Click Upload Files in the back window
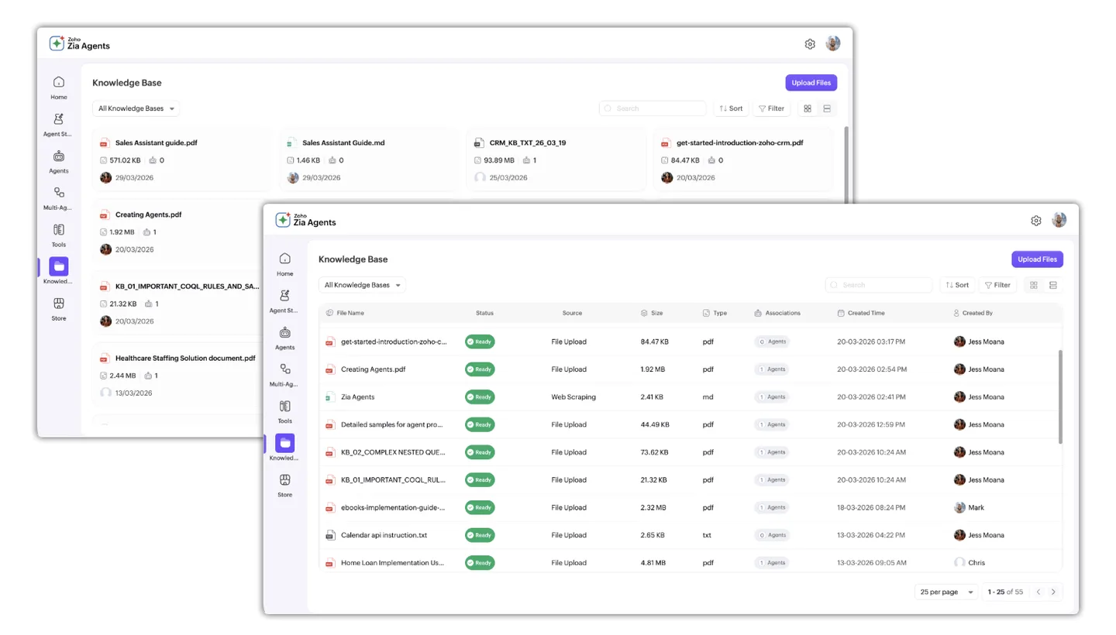 coord(811,83)
